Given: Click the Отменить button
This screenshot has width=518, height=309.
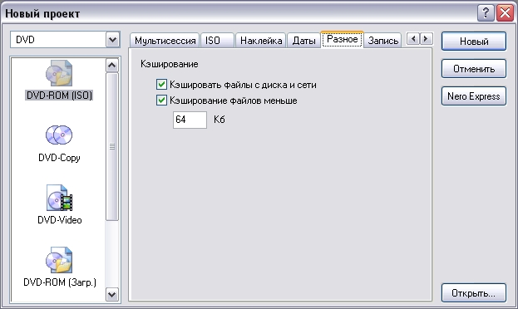Looking at the screenshot, I should pos(474,69).
